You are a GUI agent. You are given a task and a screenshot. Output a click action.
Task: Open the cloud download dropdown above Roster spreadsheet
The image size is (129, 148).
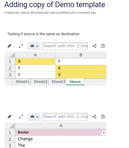pos(34,117)
